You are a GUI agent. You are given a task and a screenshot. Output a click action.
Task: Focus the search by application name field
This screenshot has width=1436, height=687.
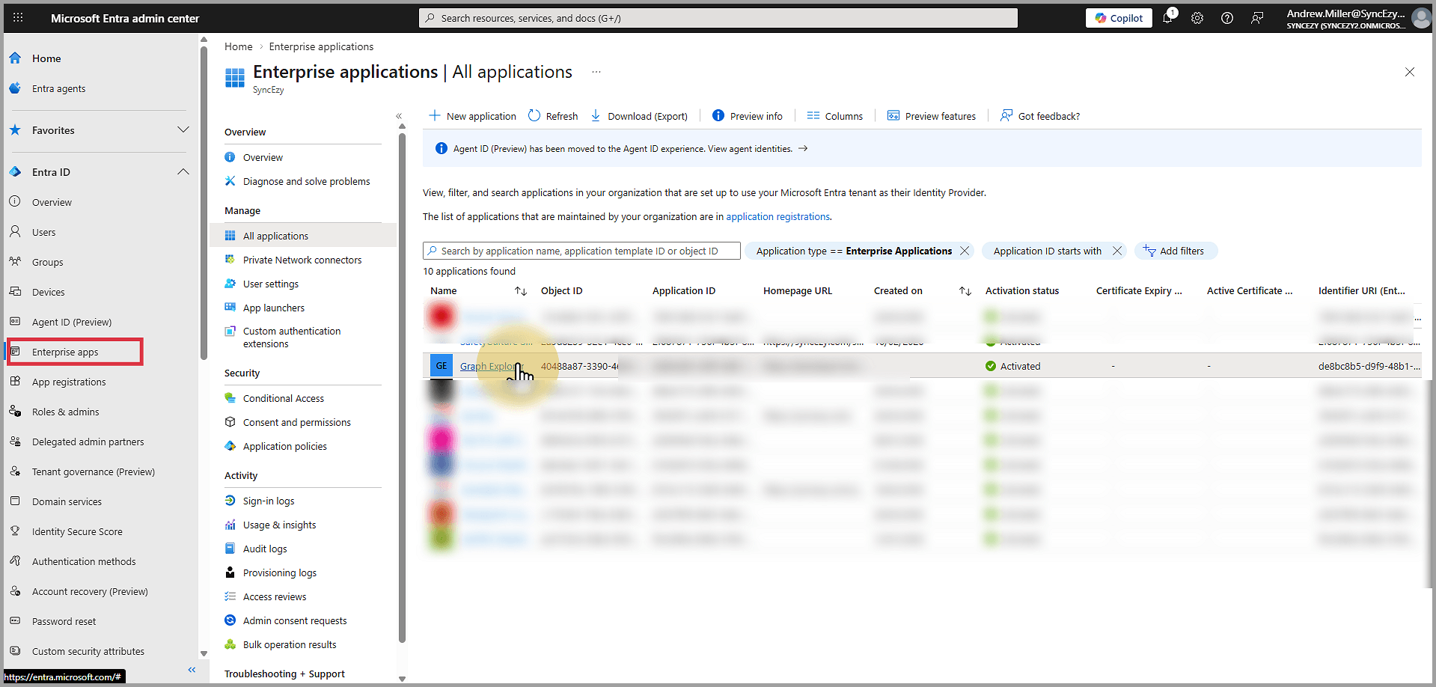click(x=581, y=251)
